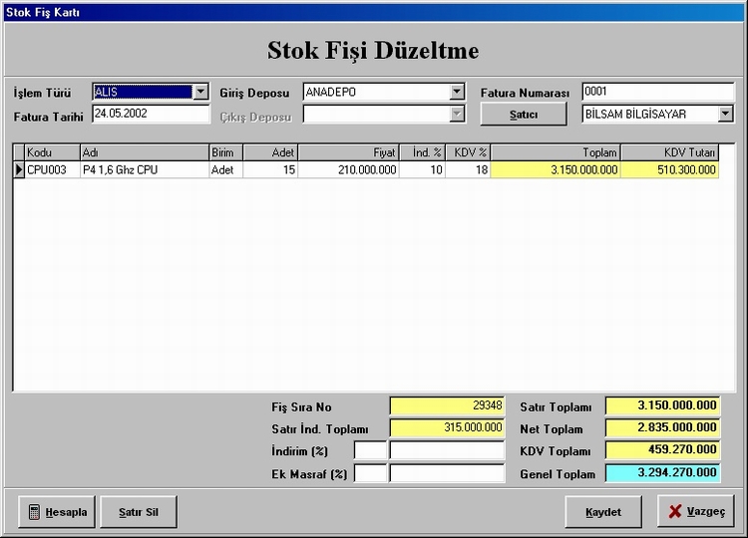Select the row pointer arrow for CPU003

tap(18, 170)
